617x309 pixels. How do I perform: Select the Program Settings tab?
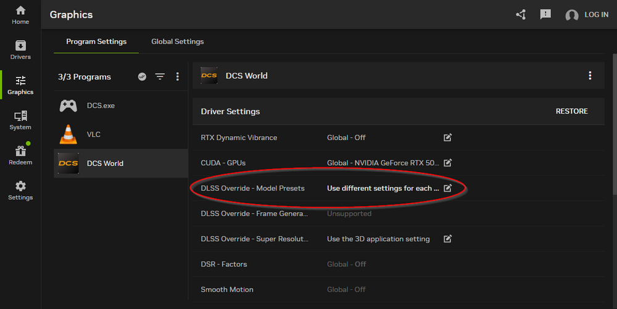pos(96,42)
